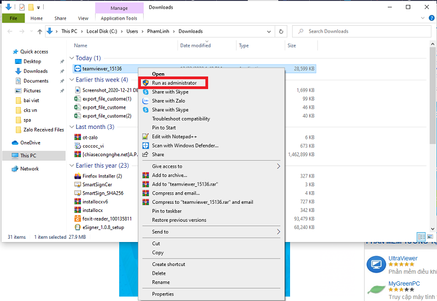Click the WinRAR icon next to Add to archive
The height and width of the screenshot is (301, 437).
[x=146, y=175]
